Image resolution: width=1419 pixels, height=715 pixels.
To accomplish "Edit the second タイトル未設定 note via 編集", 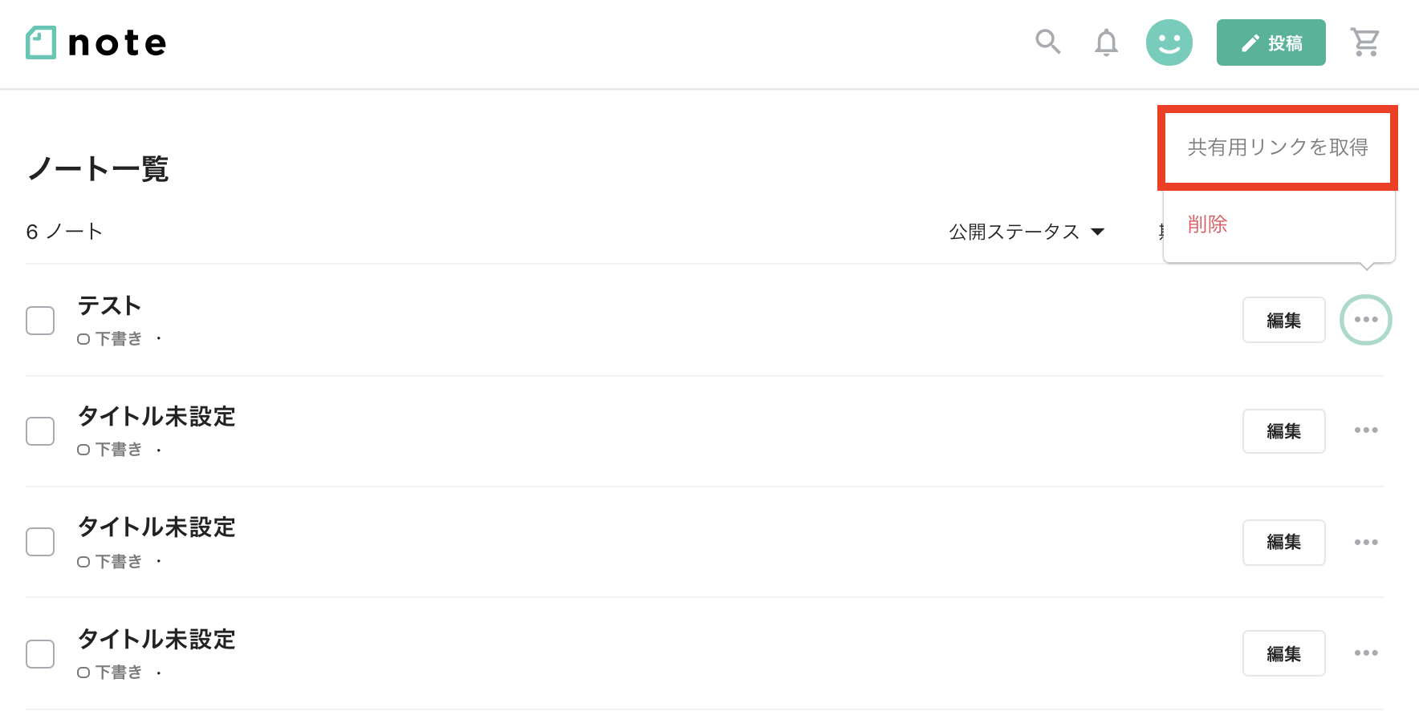I will point(1284,543).
